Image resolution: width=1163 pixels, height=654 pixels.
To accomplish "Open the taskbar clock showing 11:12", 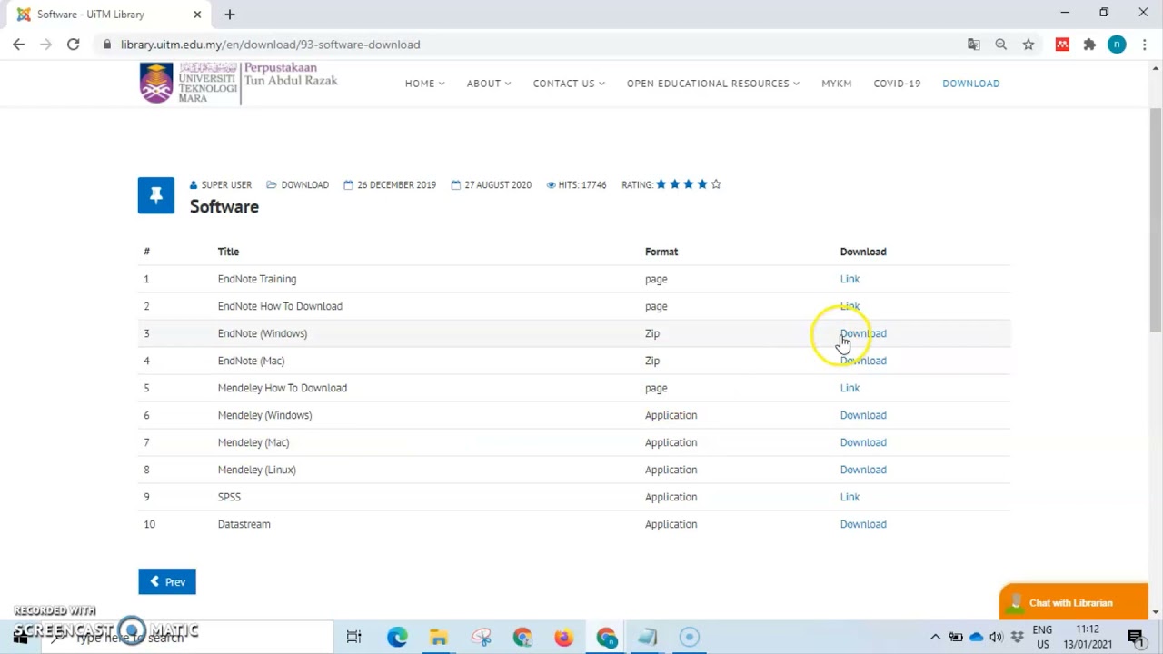I will click(1088, 637).
